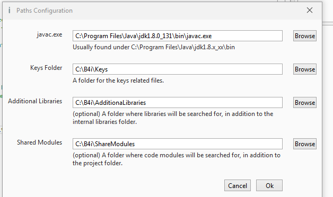This screenshot has height=197, width=333.
Task: Browse for the Keys Folder location
Action: click(x=305, y=69)
